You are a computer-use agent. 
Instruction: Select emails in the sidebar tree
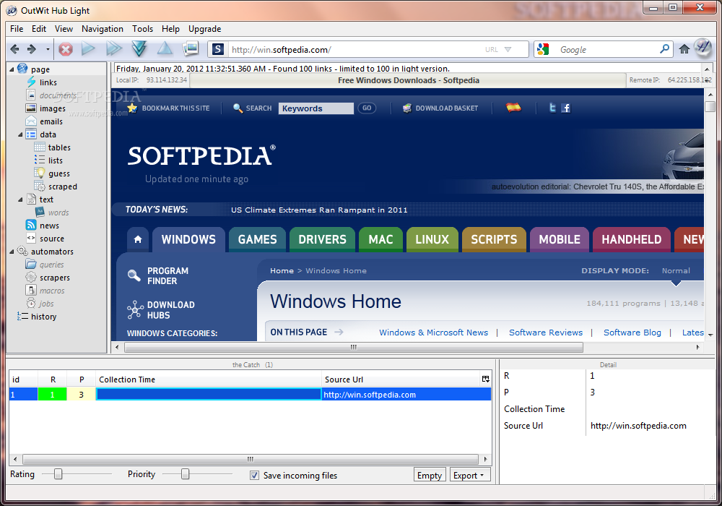51,121
